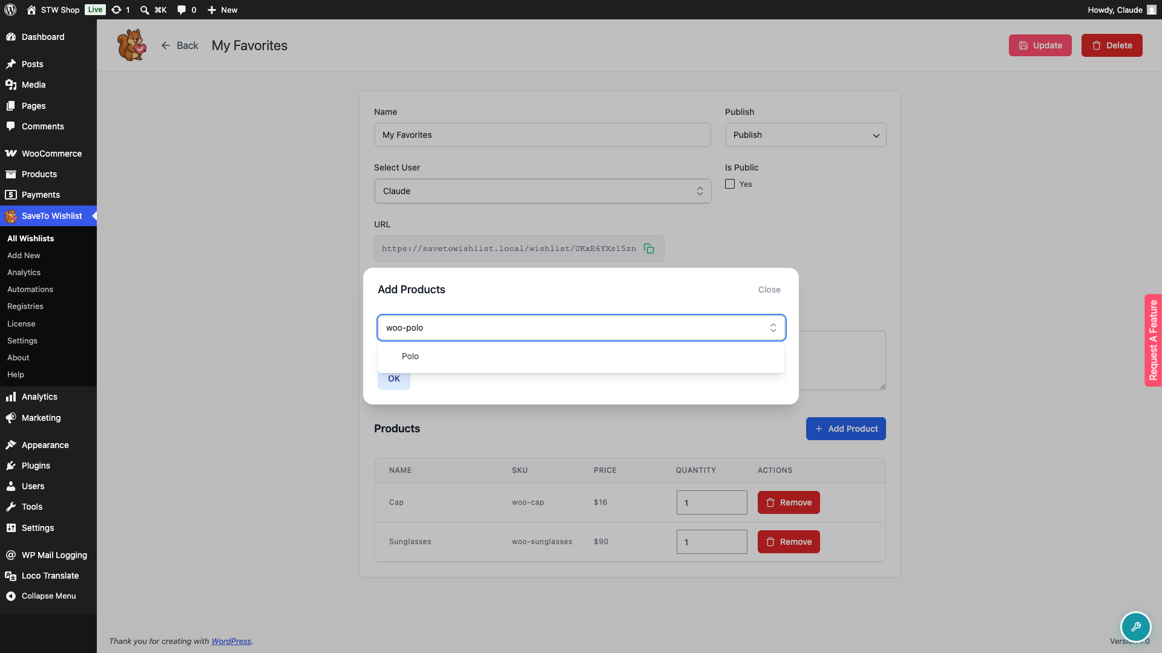Expand the Publish status dropdown

pos(806,135)
